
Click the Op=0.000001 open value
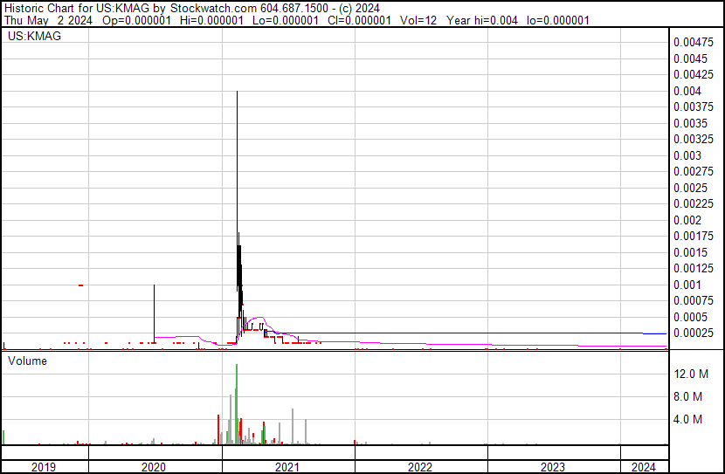137,20
